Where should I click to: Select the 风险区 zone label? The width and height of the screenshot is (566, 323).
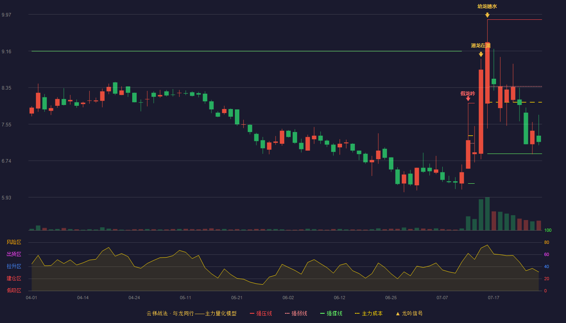point(14,242)
